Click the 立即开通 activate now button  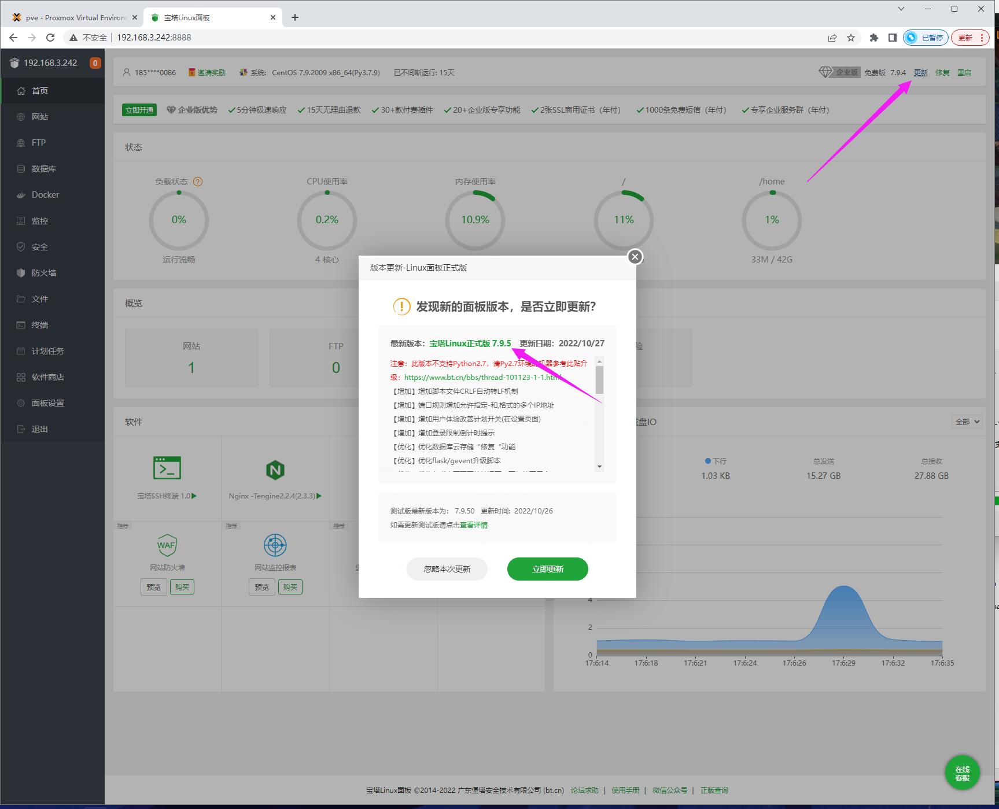(x=139, y=110)
